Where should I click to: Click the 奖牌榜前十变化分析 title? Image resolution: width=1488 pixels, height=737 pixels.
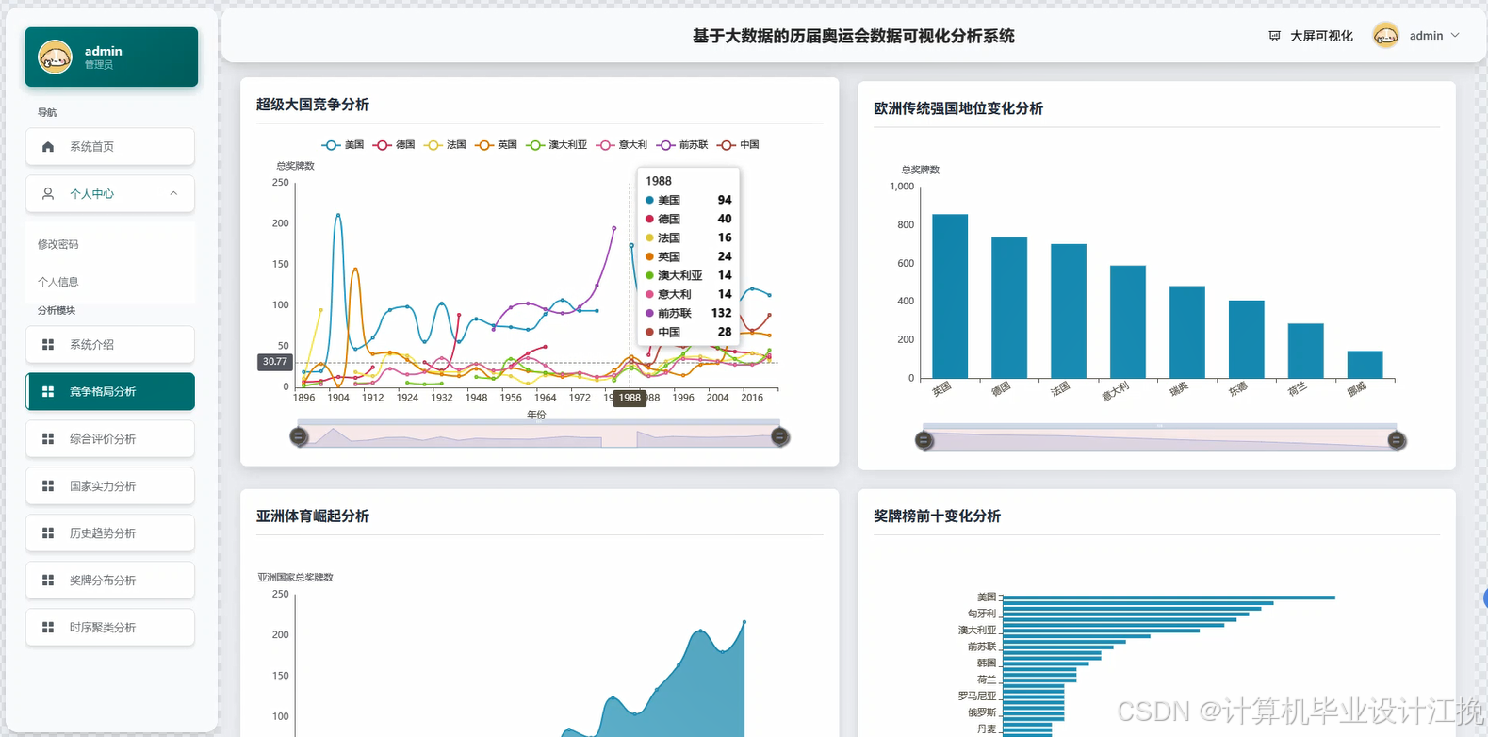pos(937,516)
